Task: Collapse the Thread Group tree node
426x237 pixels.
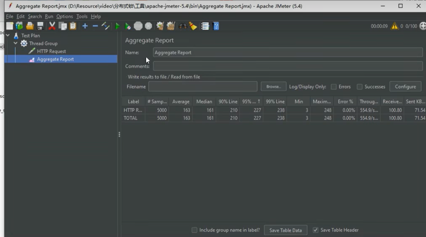Action: [x=15, y=43]
